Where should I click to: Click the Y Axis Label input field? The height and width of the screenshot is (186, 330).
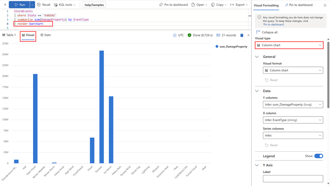(293, 179)
